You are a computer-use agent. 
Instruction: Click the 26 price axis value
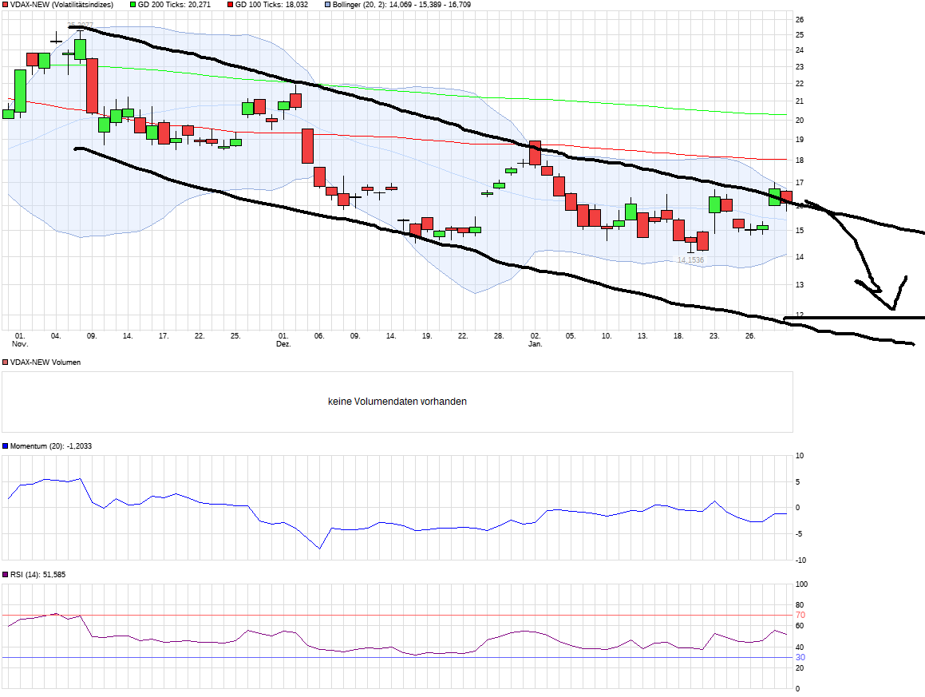click(800, 19)
